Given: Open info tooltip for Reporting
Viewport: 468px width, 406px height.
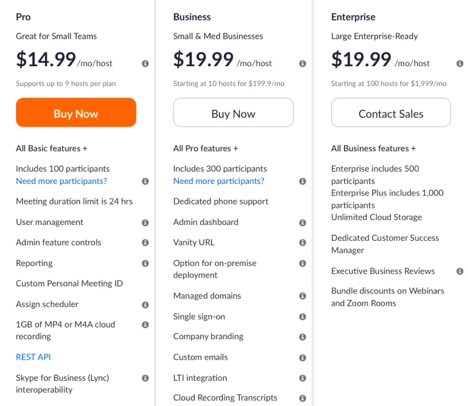Looking at the screenshot, I should [145, 263].
